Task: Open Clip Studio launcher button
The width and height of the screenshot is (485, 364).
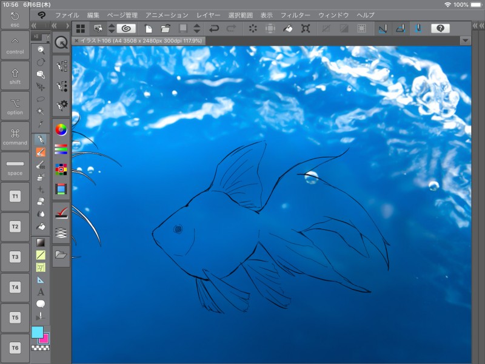Action: [x=126, y=28]
